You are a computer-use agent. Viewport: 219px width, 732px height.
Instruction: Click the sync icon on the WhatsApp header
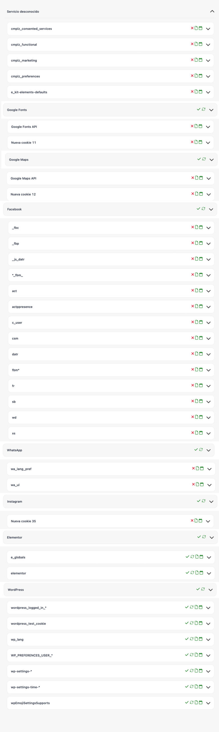click(x=201, y=450)
